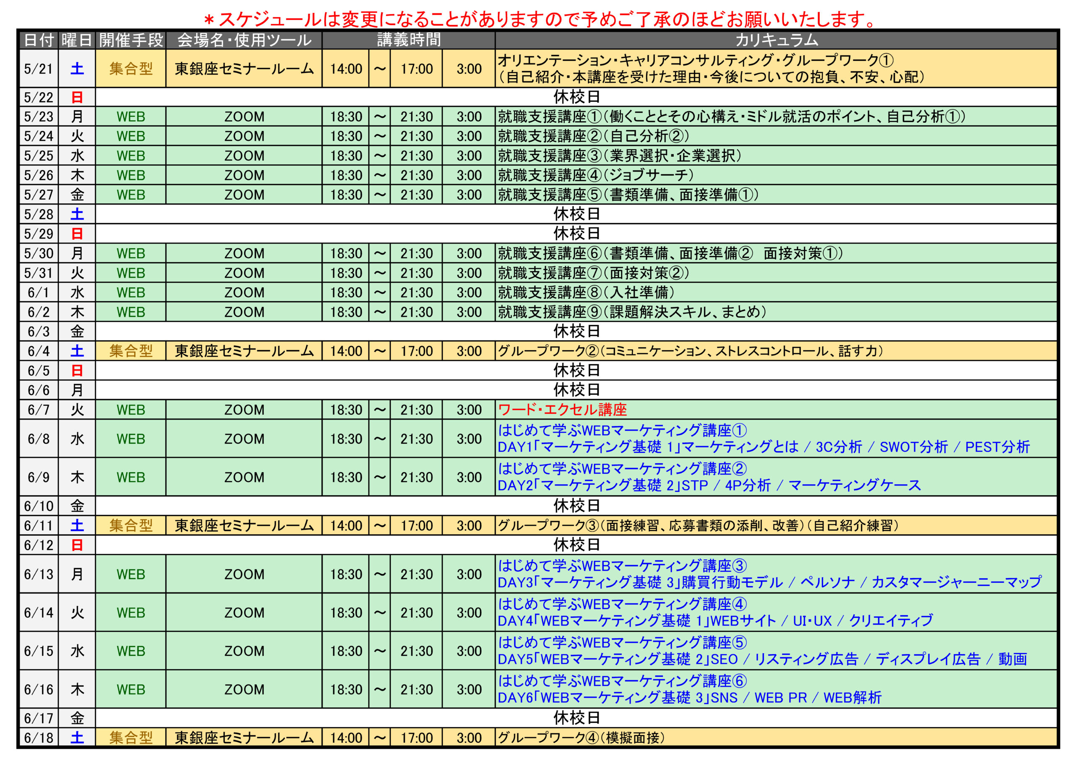Click 東銀座セミナールーム in the 6/11 row
Viewport: 1074px width, 766px height.
point(244,525)
